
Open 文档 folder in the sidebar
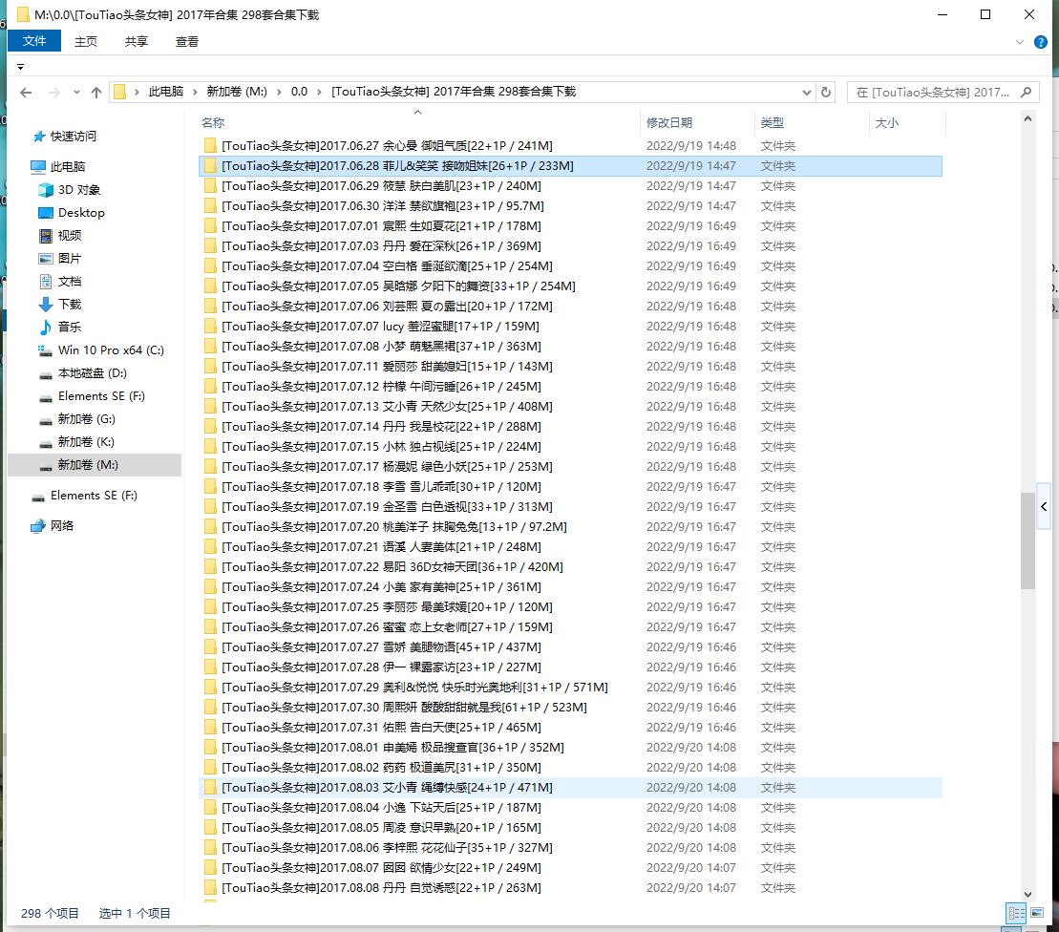click(x=70, y=282)
